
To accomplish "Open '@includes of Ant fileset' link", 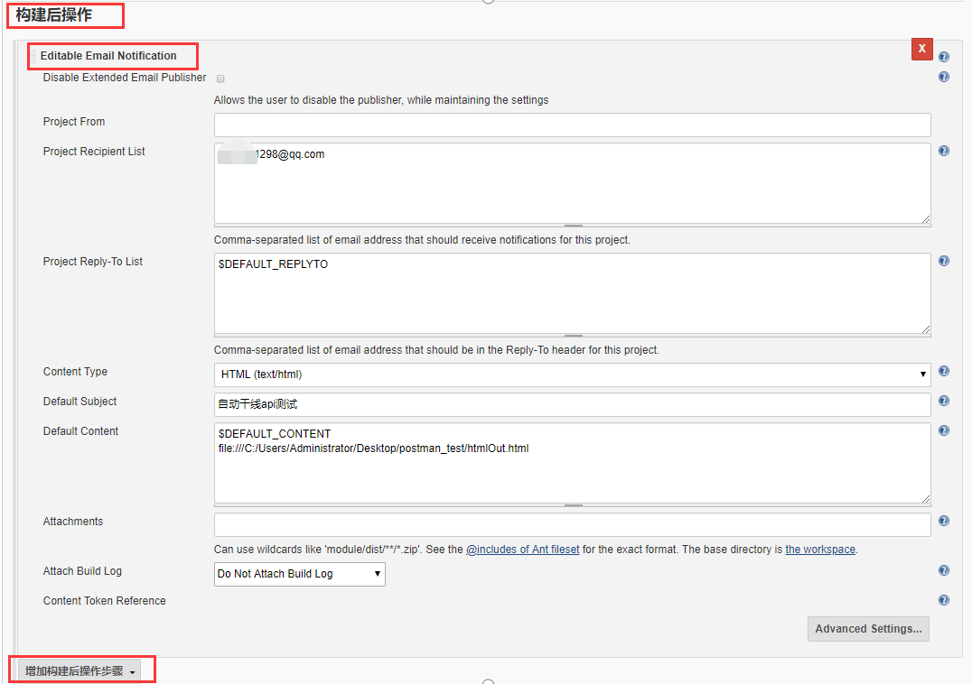I will coord(522,550).
